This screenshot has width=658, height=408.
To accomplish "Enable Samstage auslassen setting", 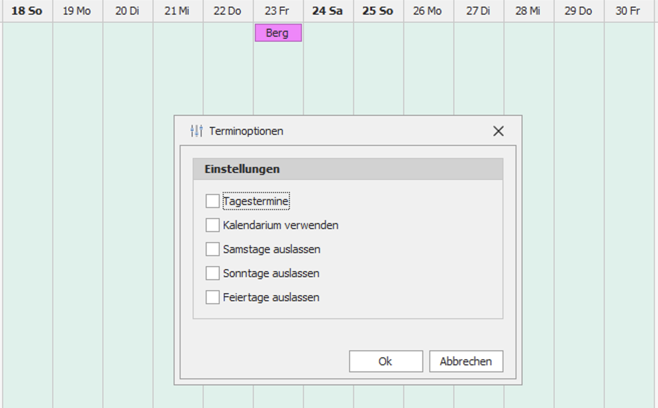I will [212, 249].
